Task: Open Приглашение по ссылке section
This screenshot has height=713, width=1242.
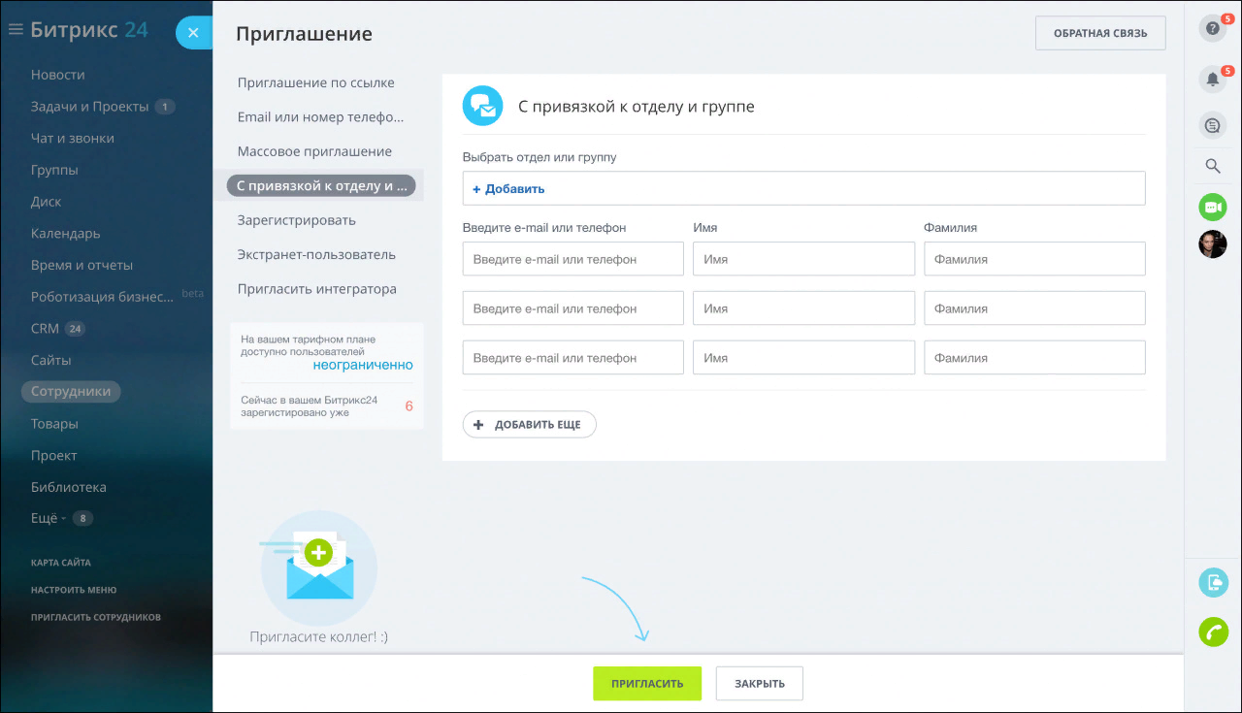Action: pos(315,83)
